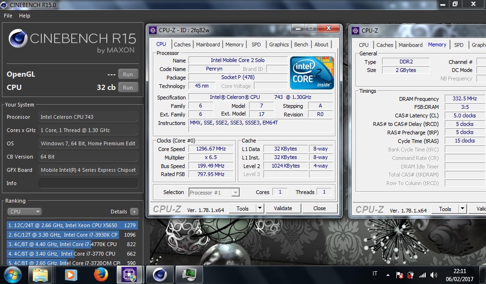Click Rated FSB value 797.95 MHz

211,174
